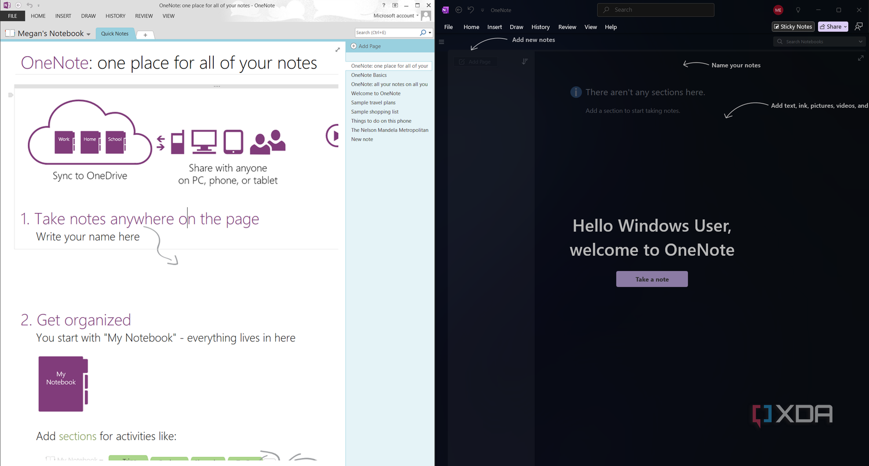Open Help question mark in light OneNote window
This screenshot has height=466, width=869.
click(x=384, y=5)
